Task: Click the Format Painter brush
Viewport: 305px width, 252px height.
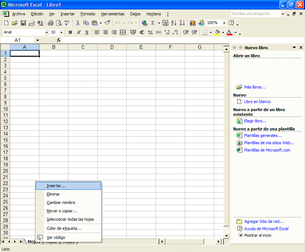Action: pyautogui.click(x=107, y=23)
